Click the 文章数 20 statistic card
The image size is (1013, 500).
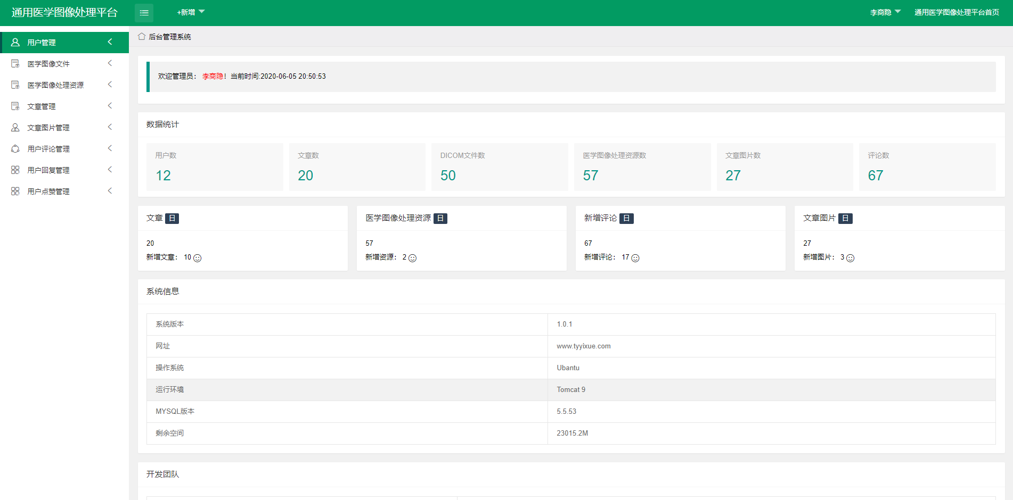(357, 167)
